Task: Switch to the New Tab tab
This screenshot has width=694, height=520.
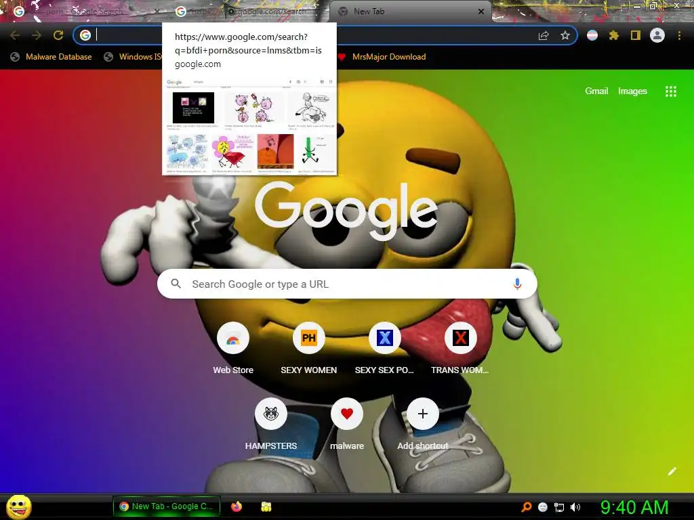Action: pyautogui.click(x=410, y=12)
